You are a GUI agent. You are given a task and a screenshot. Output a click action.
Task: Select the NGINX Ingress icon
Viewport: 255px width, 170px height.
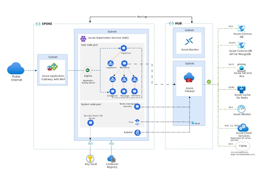point(87,70)
